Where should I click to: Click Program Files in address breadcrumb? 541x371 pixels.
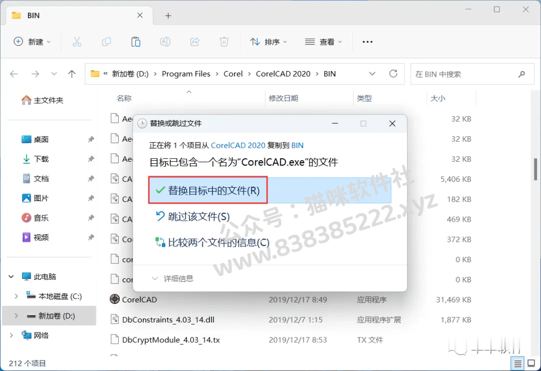click(186, 74)
